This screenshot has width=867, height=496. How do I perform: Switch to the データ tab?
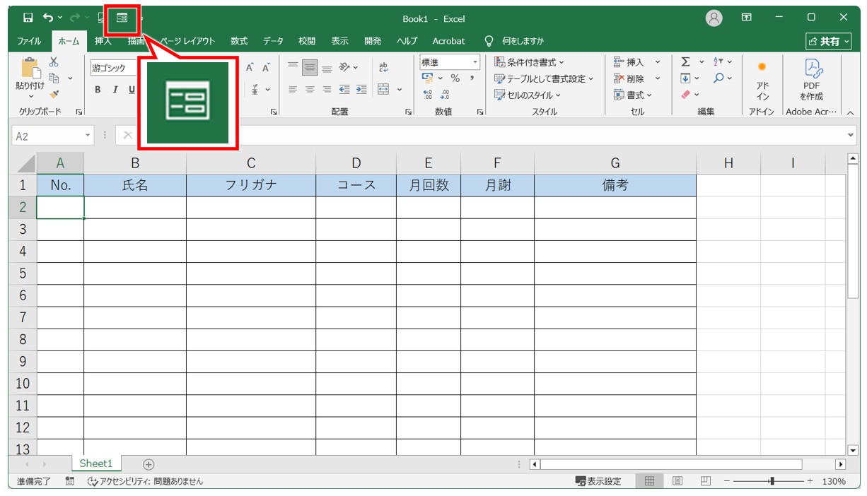(273, 41)
